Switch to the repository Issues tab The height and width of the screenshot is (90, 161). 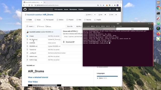coord(37,20)
